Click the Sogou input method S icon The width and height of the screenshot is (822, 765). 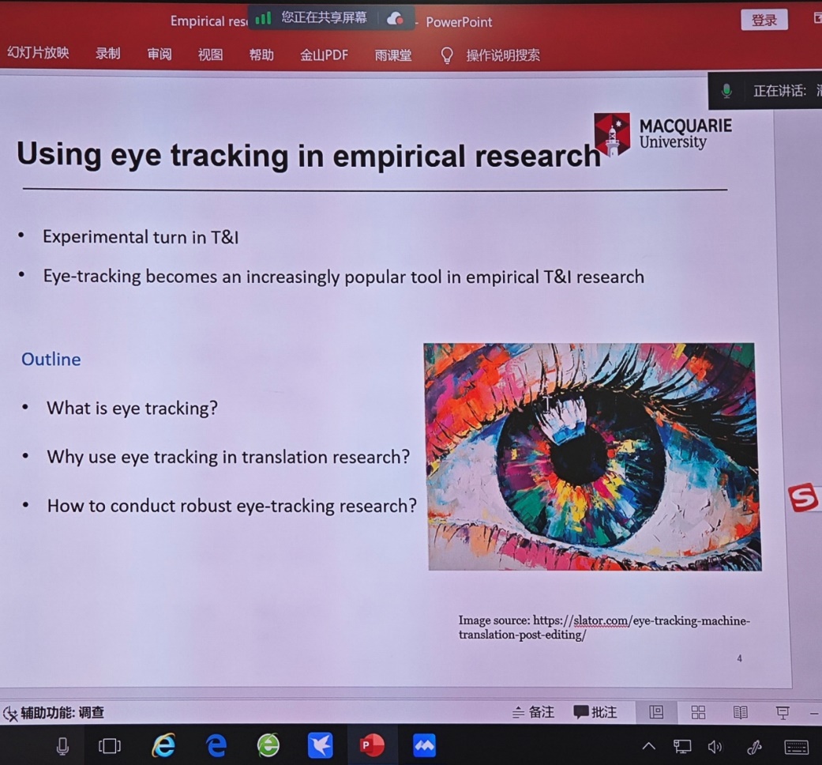(x=803, y=499)
